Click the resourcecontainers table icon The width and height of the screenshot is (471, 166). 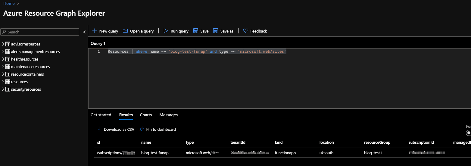8,74
